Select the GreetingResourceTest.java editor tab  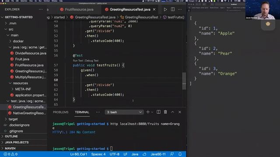tap(130, 10)
